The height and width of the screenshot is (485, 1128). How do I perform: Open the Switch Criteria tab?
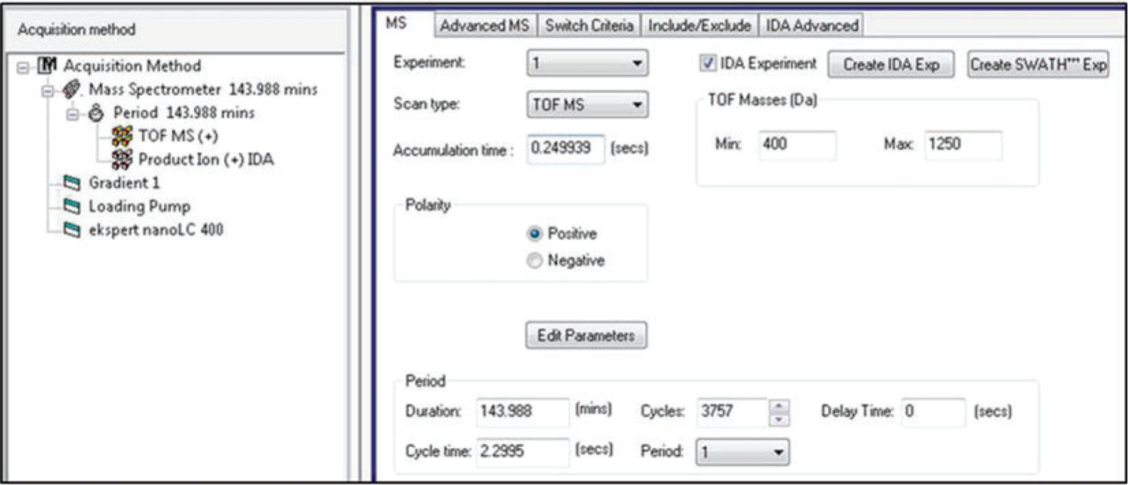[x=588, y=26]
